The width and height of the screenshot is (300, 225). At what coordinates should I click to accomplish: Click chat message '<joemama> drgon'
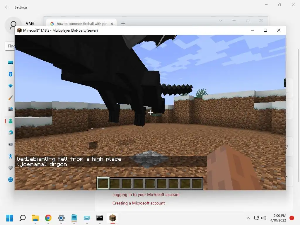42,164
